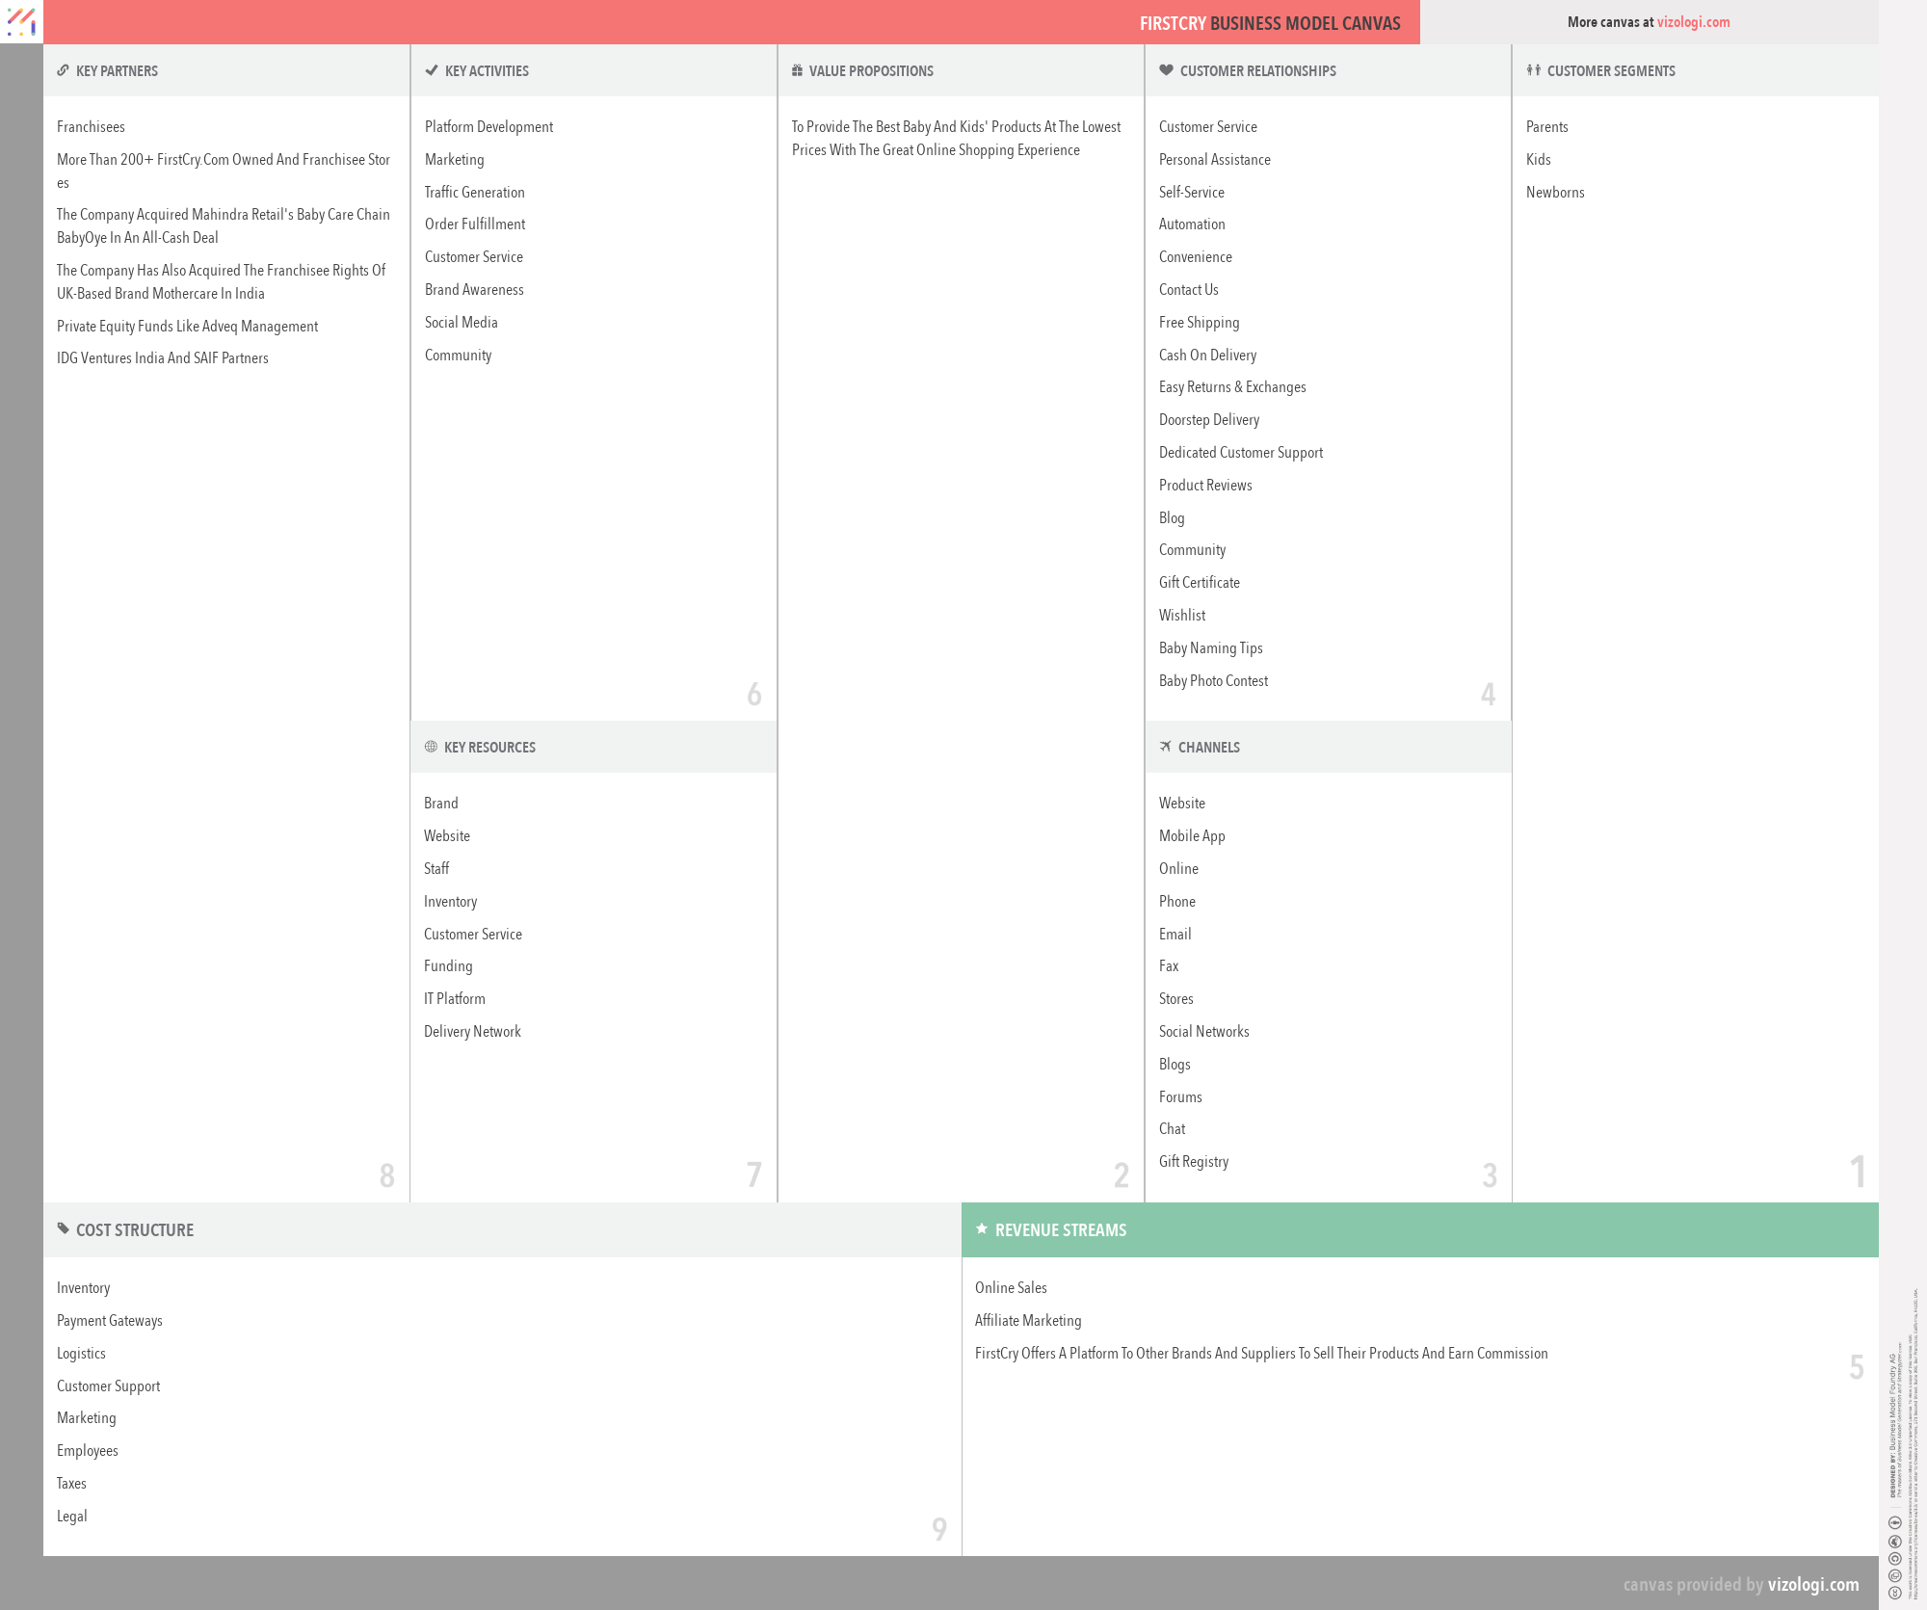Click the Firstcry Business Model Canvas title
1927x1610 pixels.
pyautogui.click(x=1269, y=23)
